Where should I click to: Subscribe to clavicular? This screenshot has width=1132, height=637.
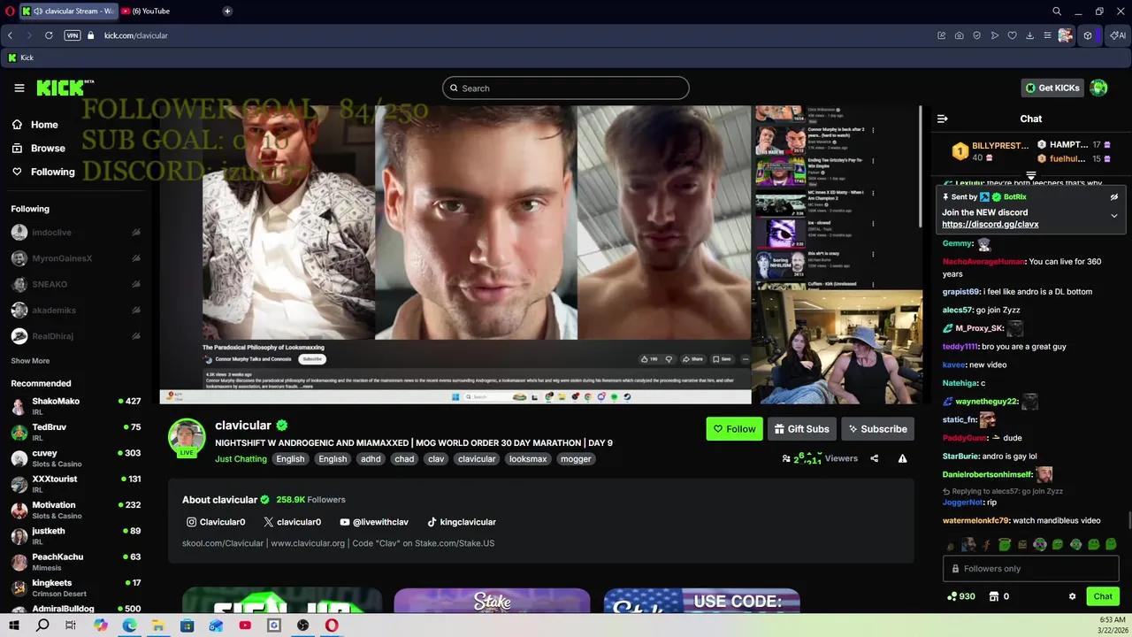click(877, 429)
